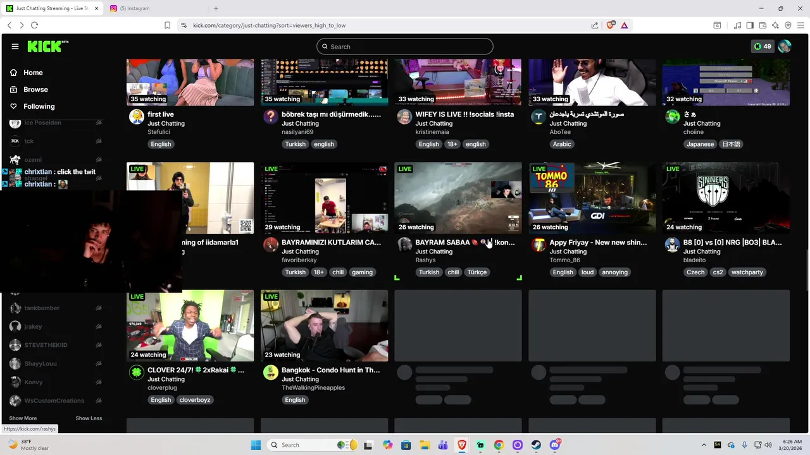Click the Kick search field
Image resolution: width=810 pixels, height=455 pixels.
pos(405,46)
